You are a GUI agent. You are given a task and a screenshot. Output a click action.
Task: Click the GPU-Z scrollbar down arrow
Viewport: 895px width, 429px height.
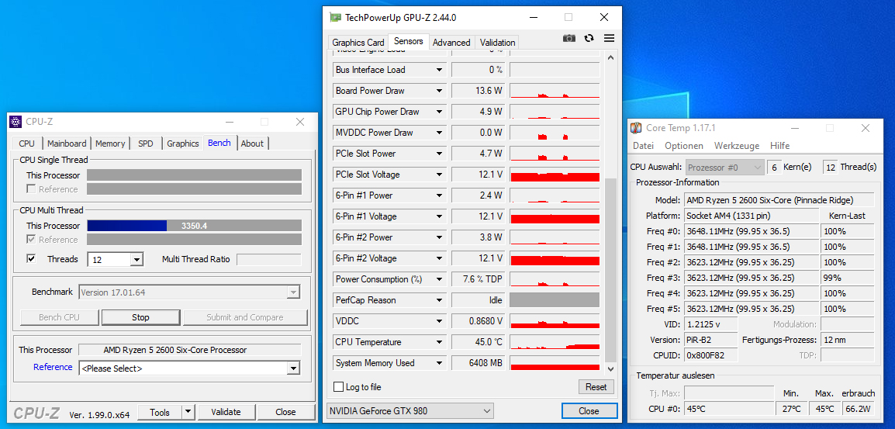[610, 369]
